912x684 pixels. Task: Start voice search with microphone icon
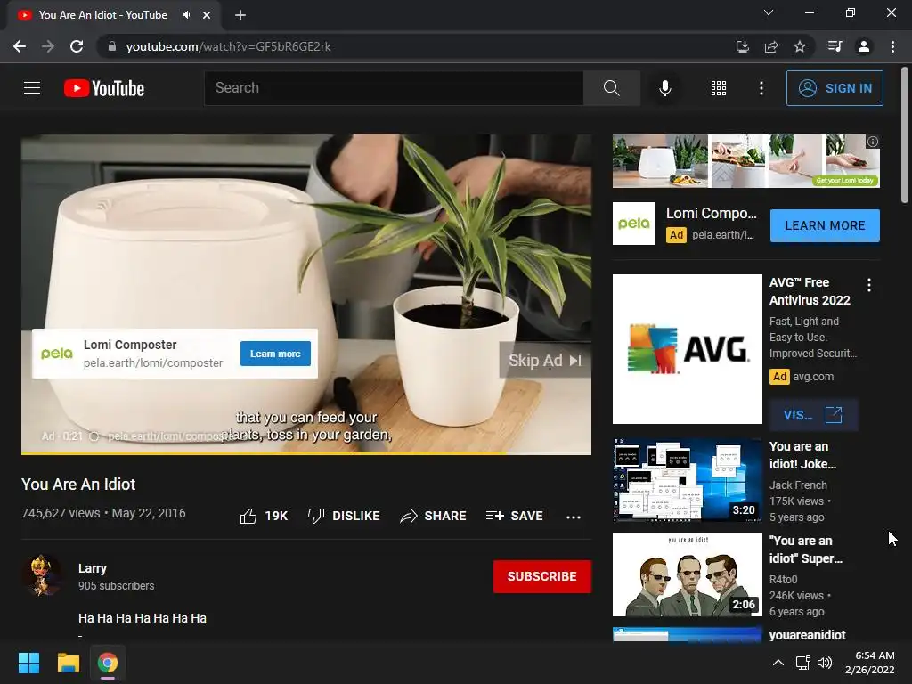click(664, 88)
